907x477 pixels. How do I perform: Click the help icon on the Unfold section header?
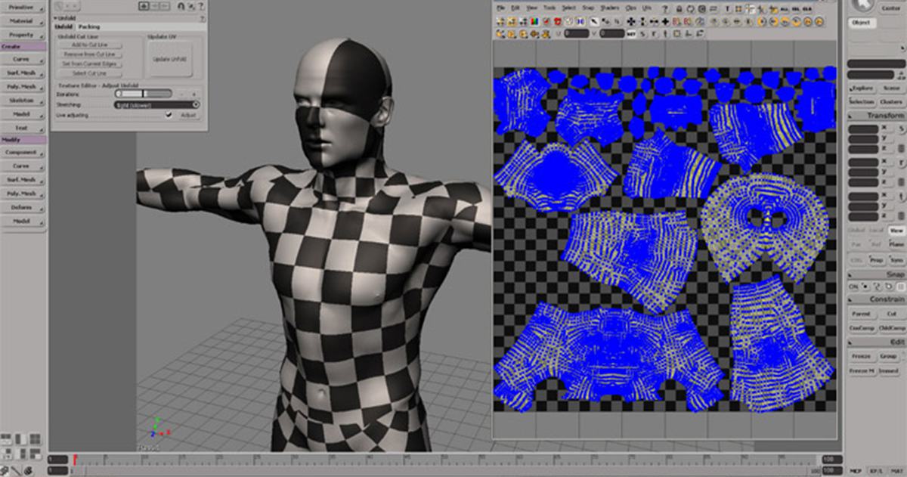coord(203,17)
